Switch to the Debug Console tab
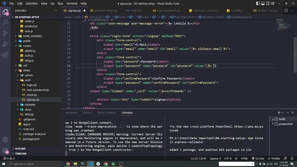Viewport: 297px width, 167px height. [107, 113]
